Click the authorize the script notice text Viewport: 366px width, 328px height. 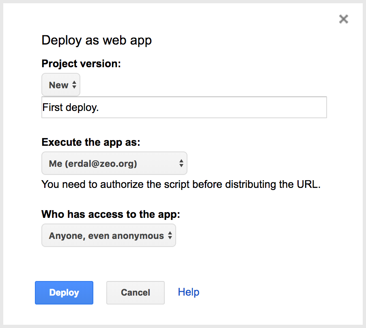point(181,185)
